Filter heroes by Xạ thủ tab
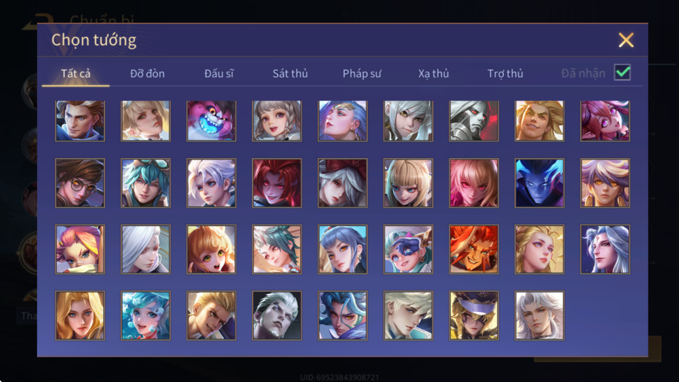This screenshot has width=679, height=382. (434, 74)
